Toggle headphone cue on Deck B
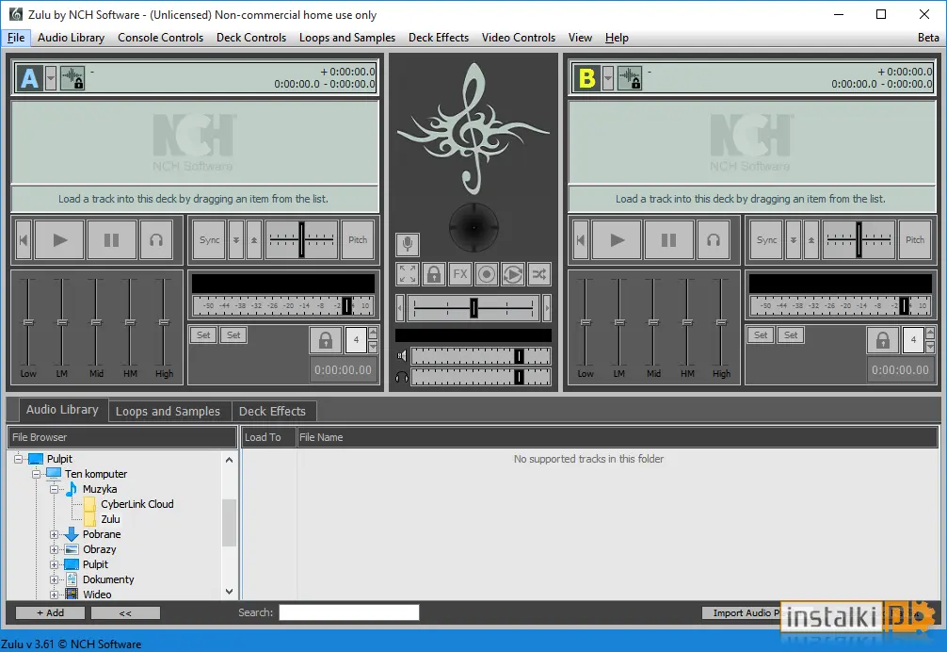The height and width of the screenshot is (652, 947). click(x=714, y=240)
